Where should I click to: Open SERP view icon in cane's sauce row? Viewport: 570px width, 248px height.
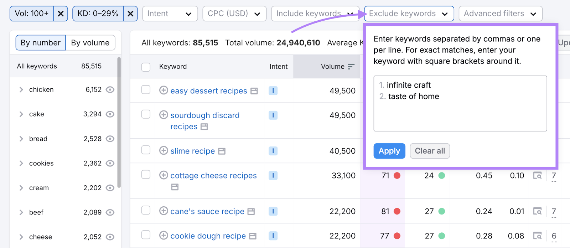(x=537, y=211)
